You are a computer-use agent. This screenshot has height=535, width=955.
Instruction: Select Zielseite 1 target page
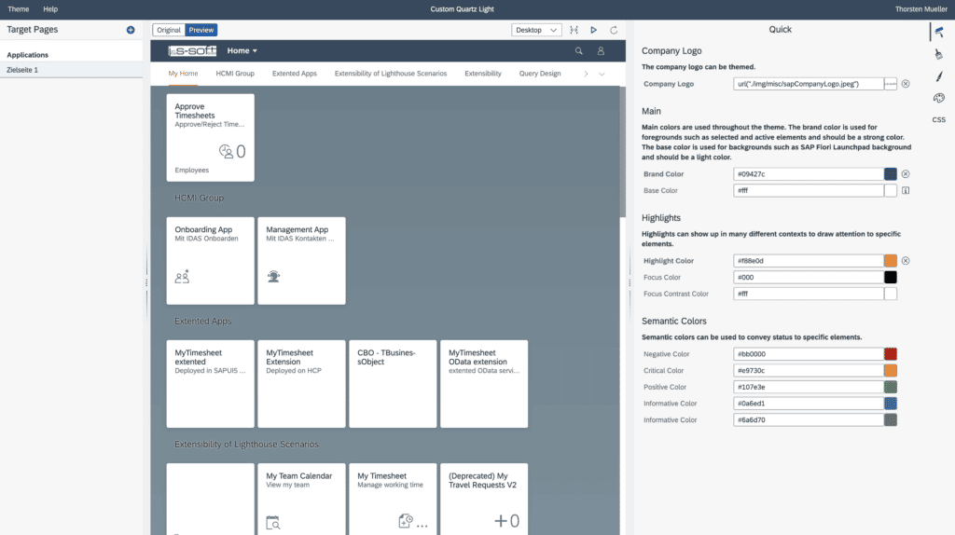tap(71, 70)
